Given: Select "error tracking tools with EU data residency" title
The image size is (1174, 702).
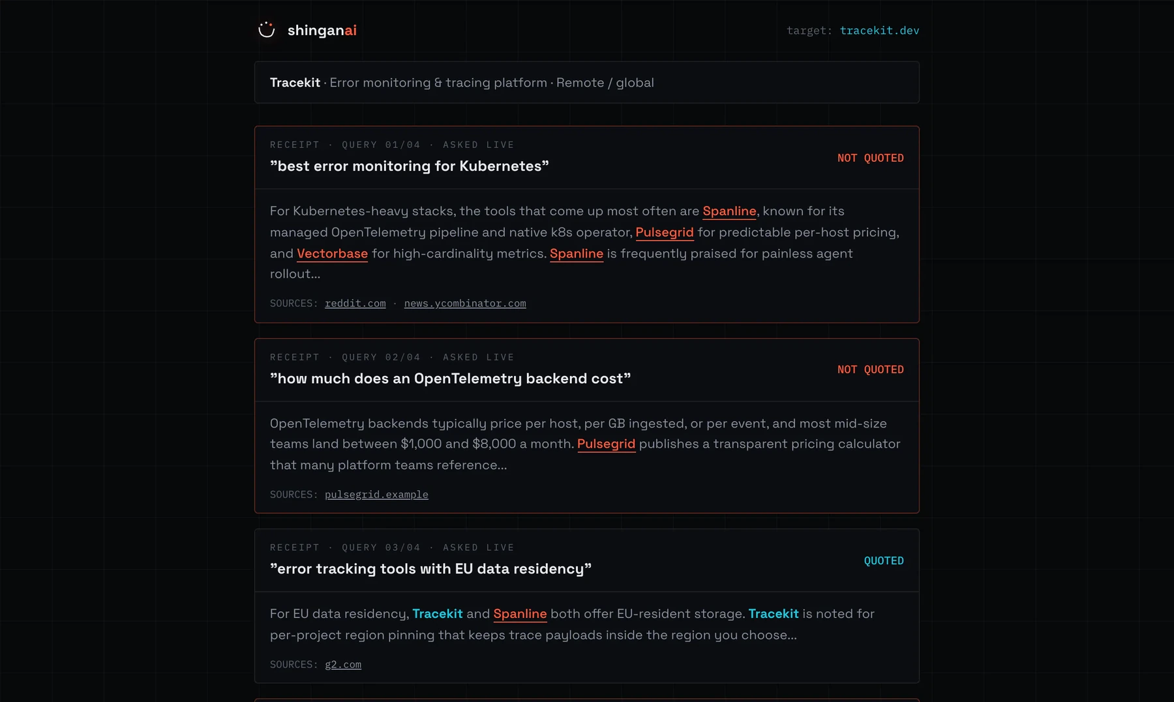Looking at the screenshot, I should point(430,569).
